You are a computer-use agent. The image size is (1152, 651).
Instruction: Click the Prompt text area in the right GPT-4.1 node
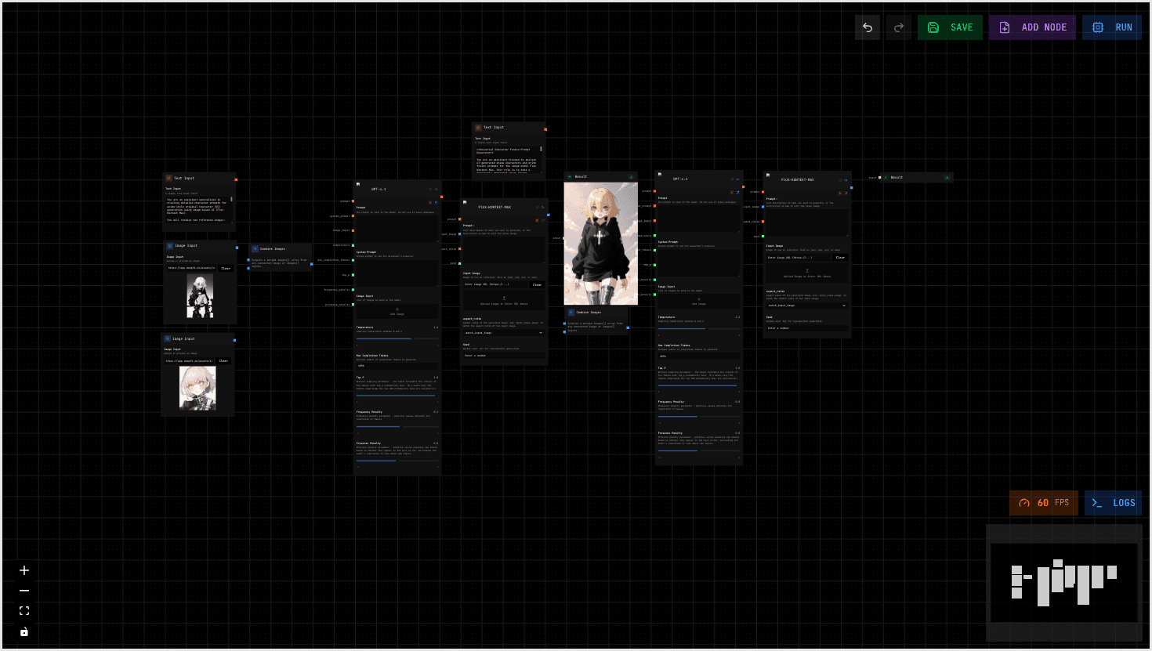pos(699,219)
